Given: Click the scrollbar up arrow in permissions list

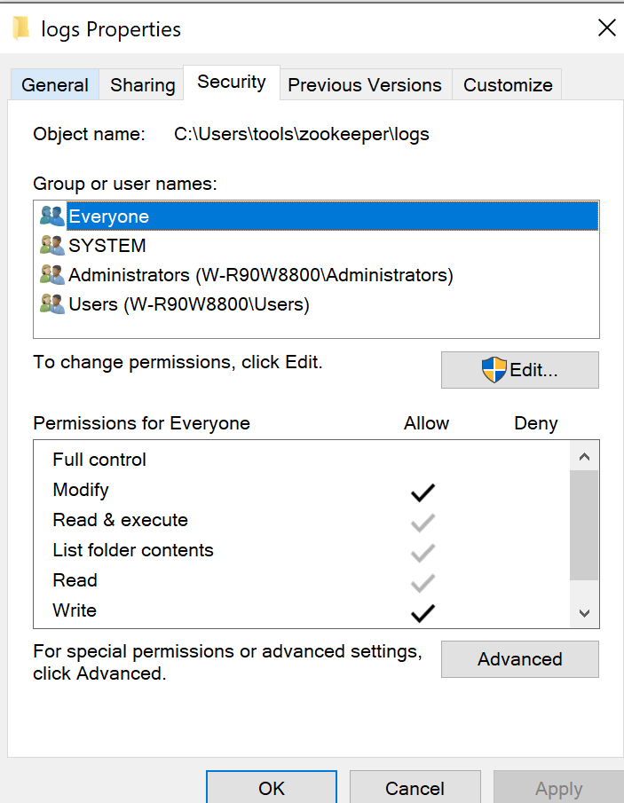Looking at the screenshot, I should (x=583, y=455).
